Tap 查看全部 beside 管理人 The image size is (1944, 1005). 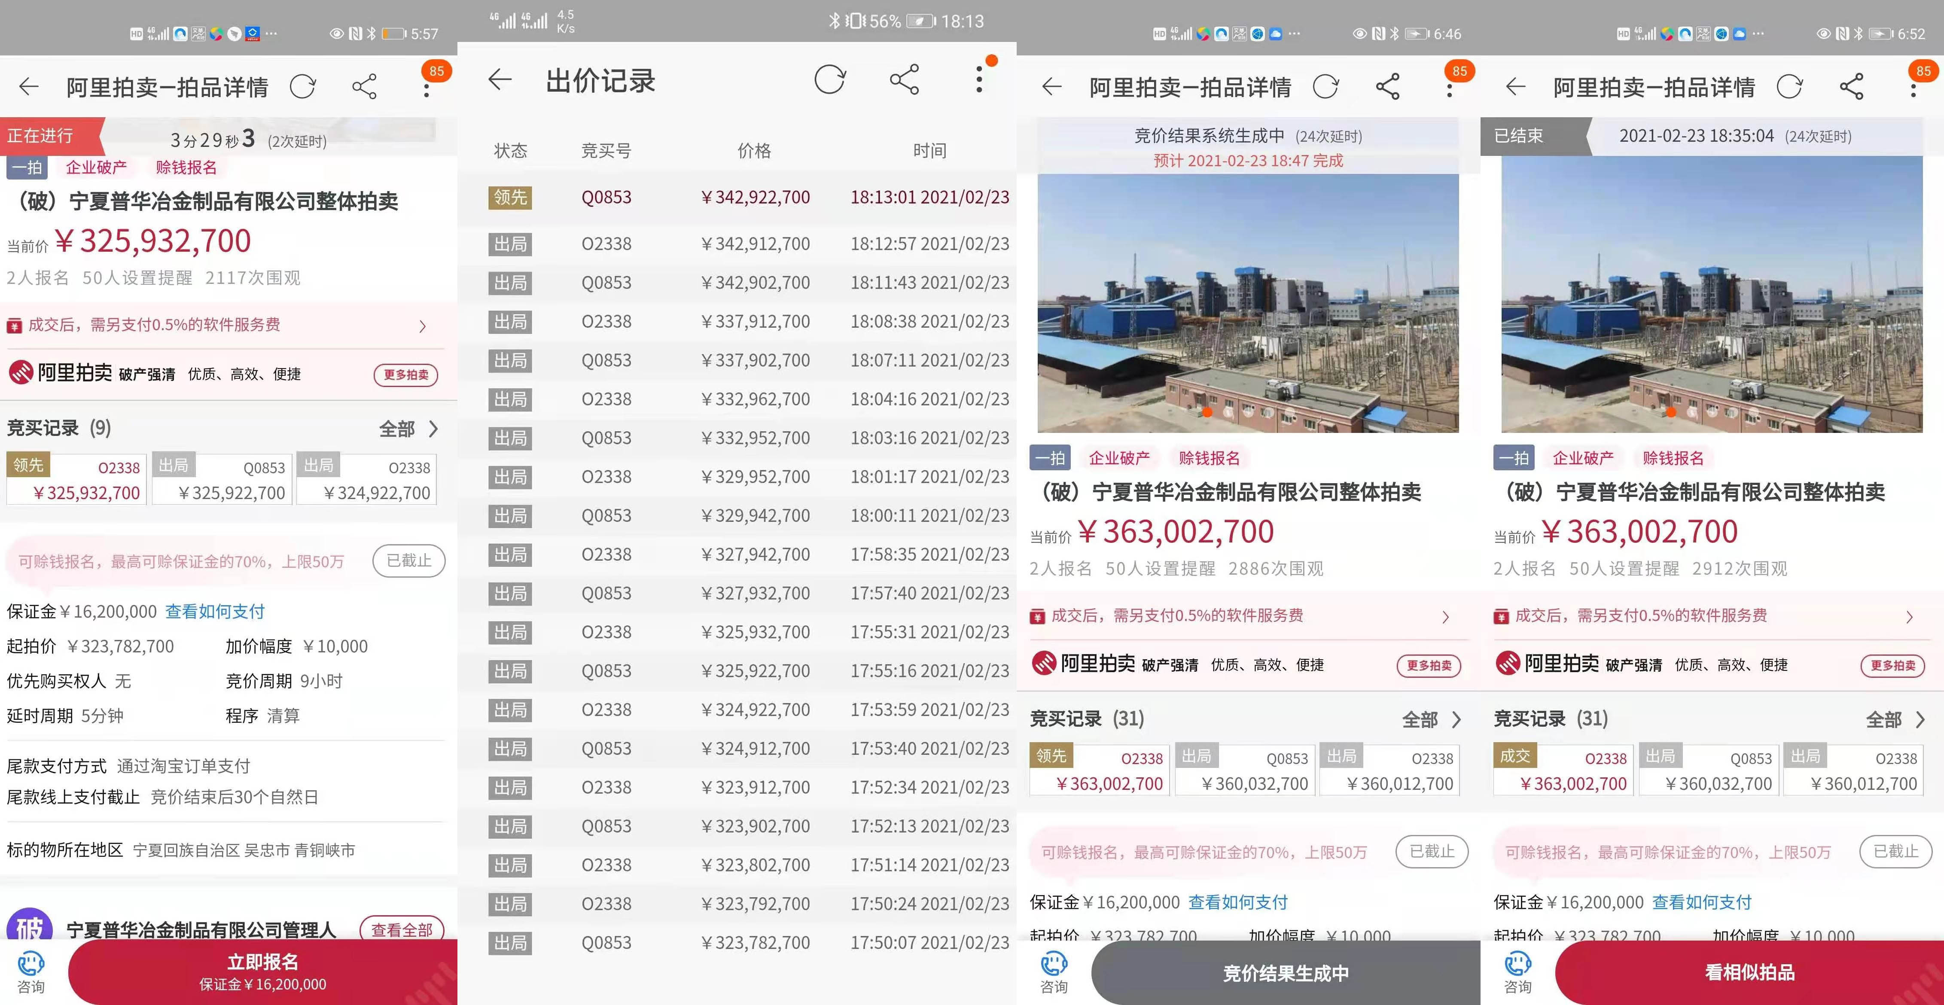coord(402,929)
